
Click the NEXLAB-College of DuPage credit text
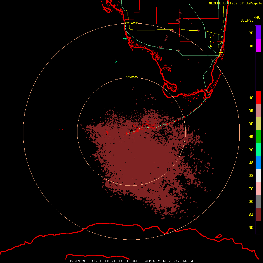point(235,3)
